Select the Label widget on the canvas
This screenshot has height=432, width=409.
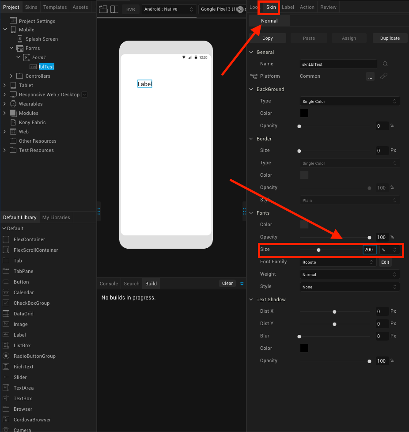point(144,84)
